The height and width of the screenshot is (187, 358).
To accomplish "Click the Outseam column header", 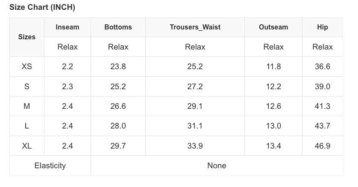I will click(273, 27).
